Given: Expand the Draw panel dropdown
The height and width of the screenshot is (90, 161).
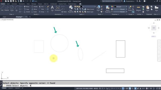Looking at the screenshot, I should 12,14.
